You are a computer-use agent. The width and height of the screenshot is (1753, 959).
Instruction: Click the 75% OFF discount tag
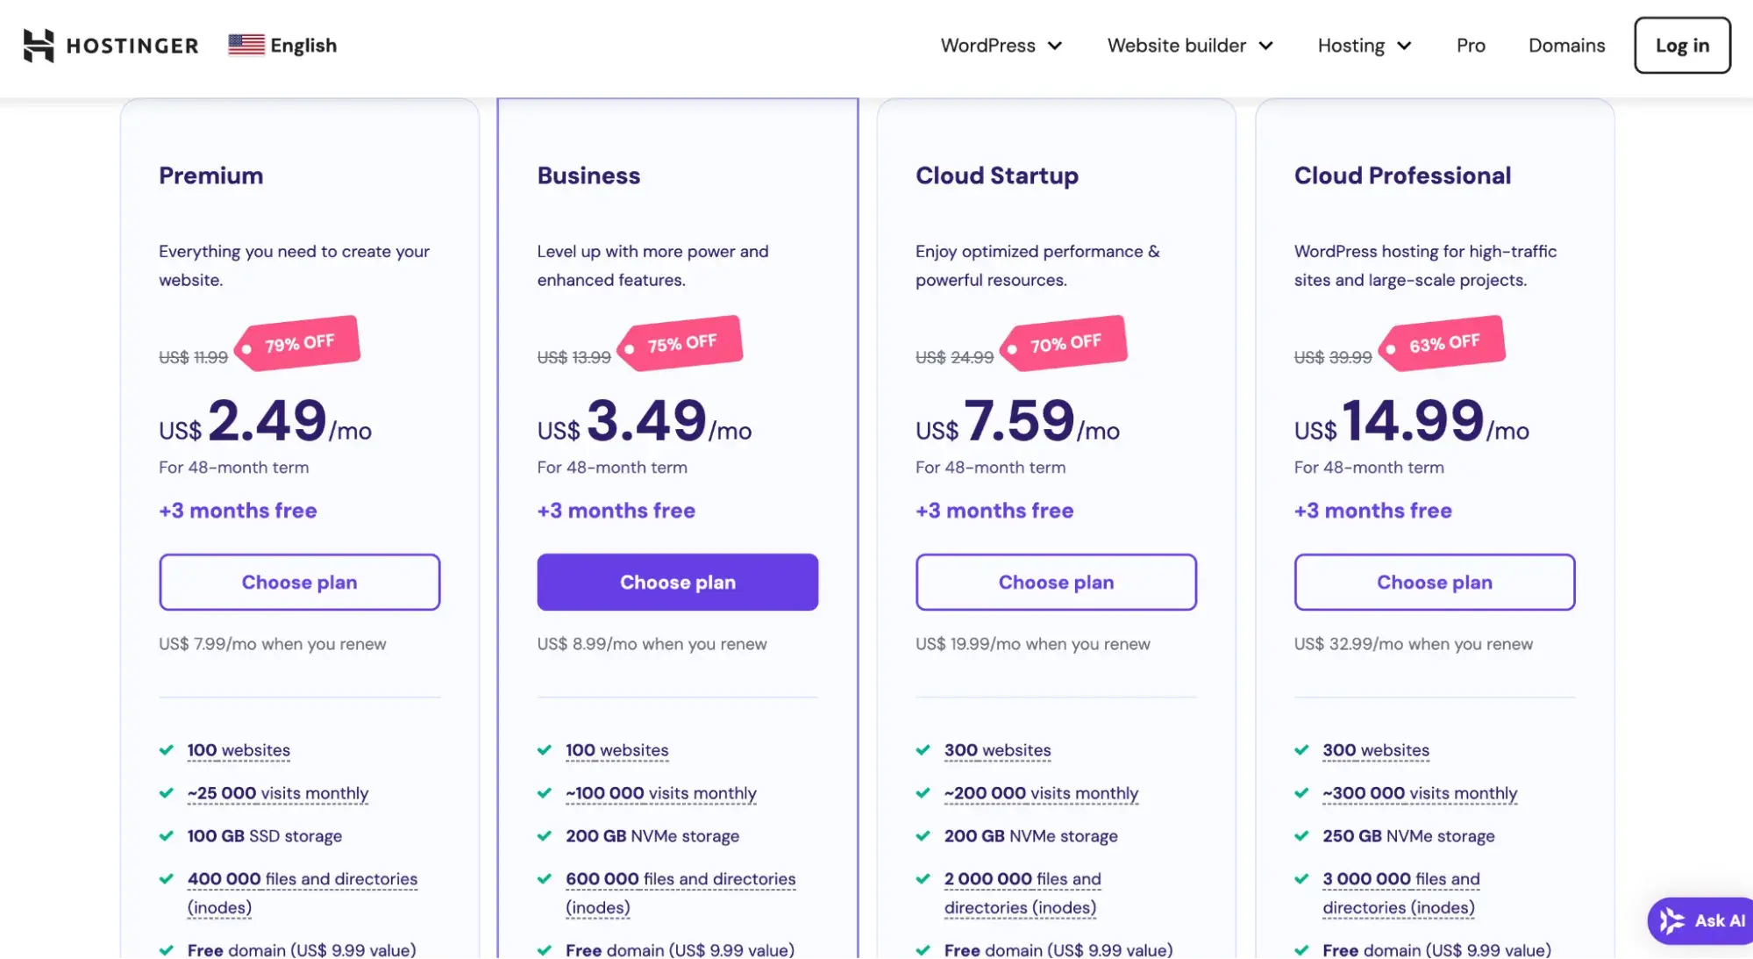pos(682,343)
